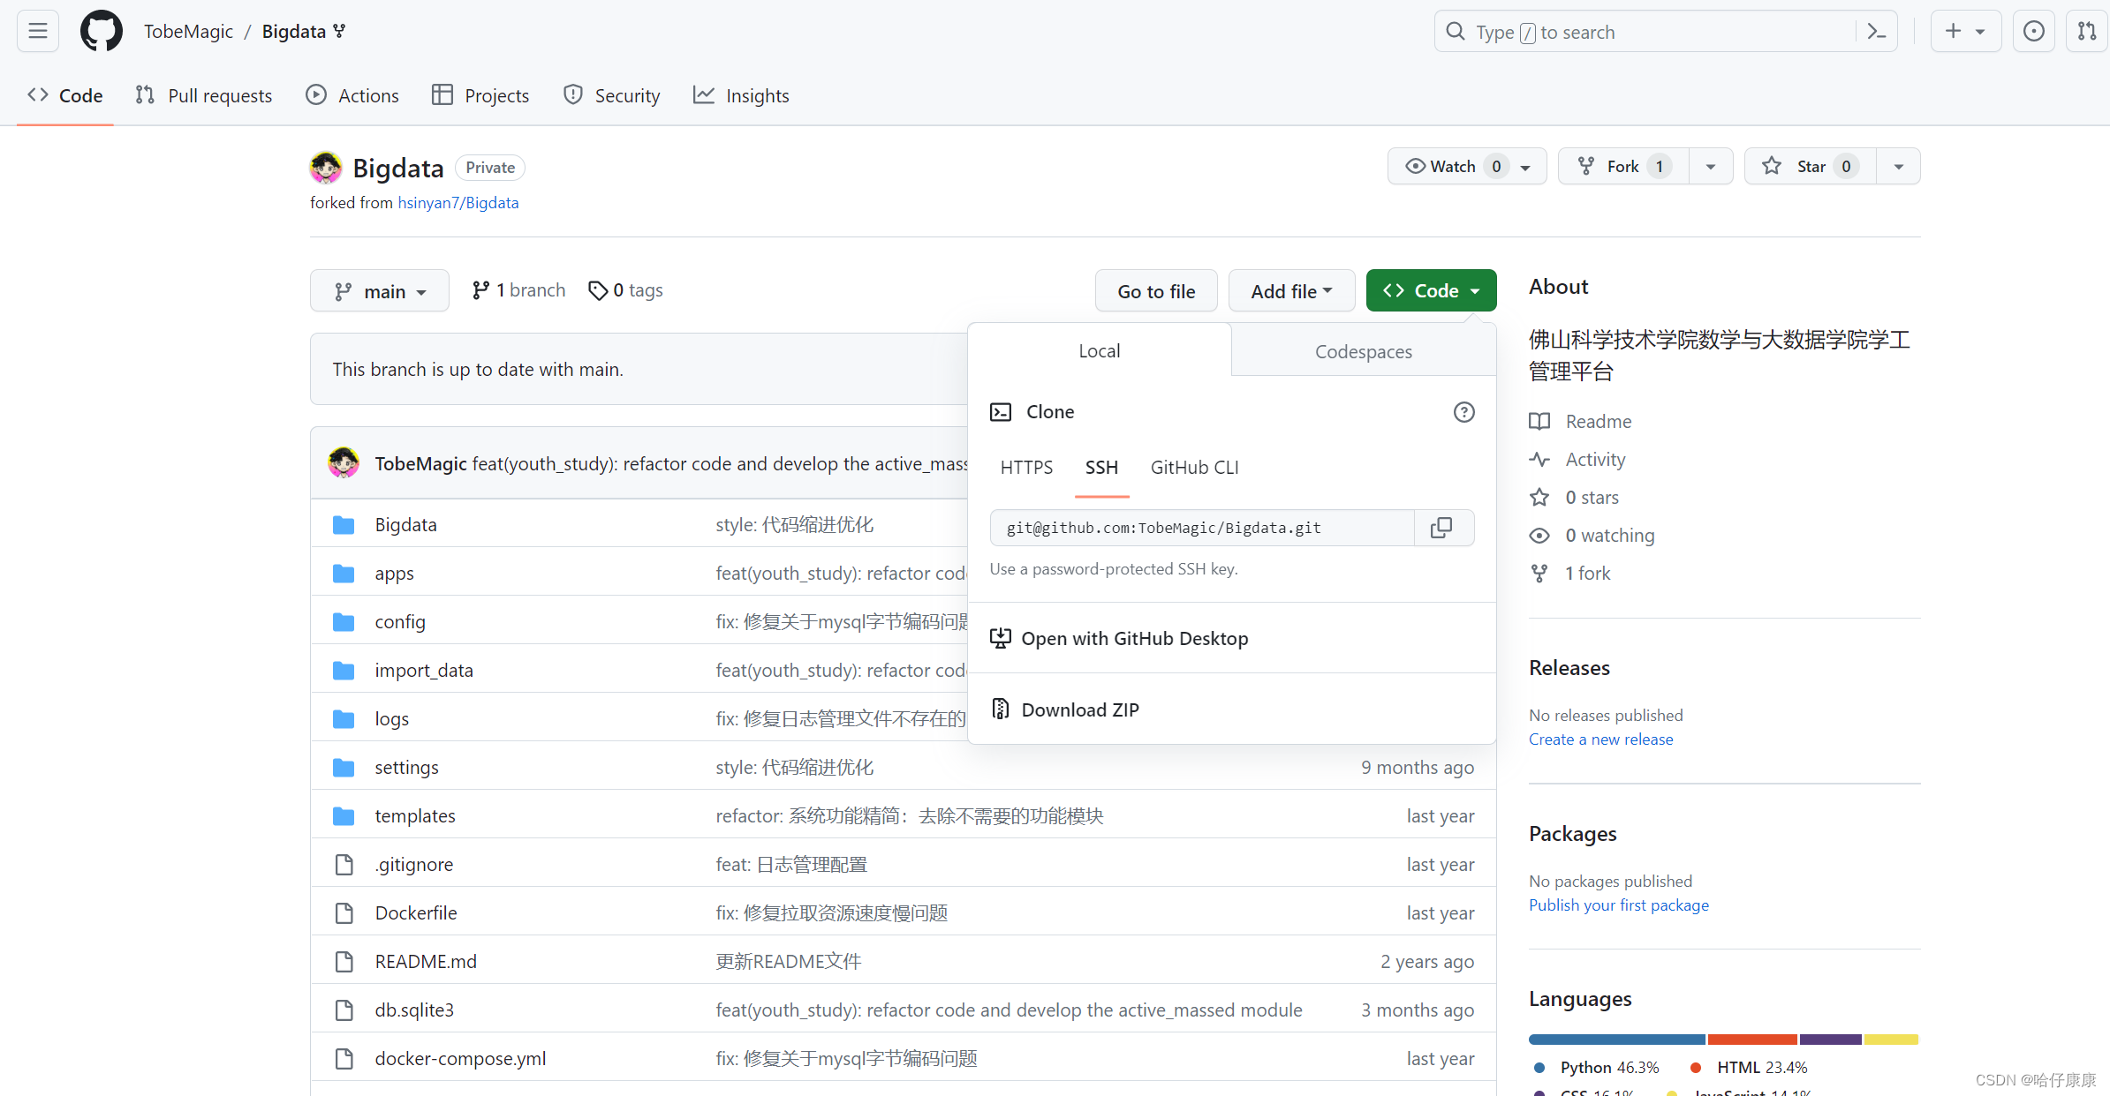
Task: Open the command palette terminal icon
Action: click(1876, 31)
